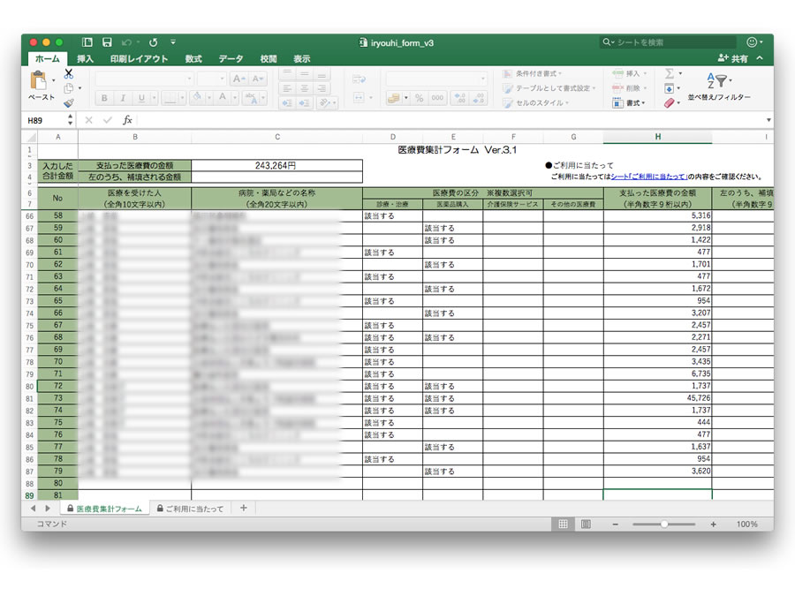Open the Paste options dropdown arrow
795x596 pixels.
[53, 80]
